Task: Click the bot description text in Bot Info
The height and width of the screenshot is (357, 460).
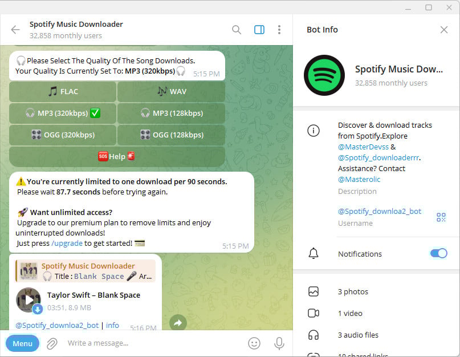Action: coord(385,152)
